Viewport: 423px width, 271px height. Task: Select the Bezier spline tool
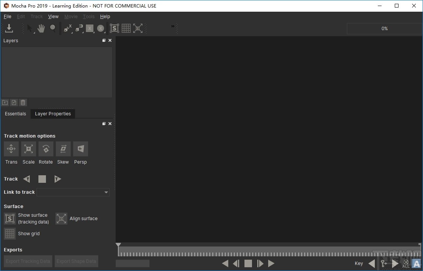(79, 28)
